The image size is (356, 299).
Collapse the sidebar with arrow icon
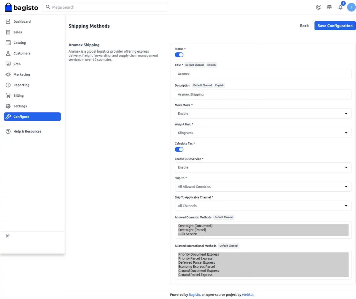[x=8, y=236]
